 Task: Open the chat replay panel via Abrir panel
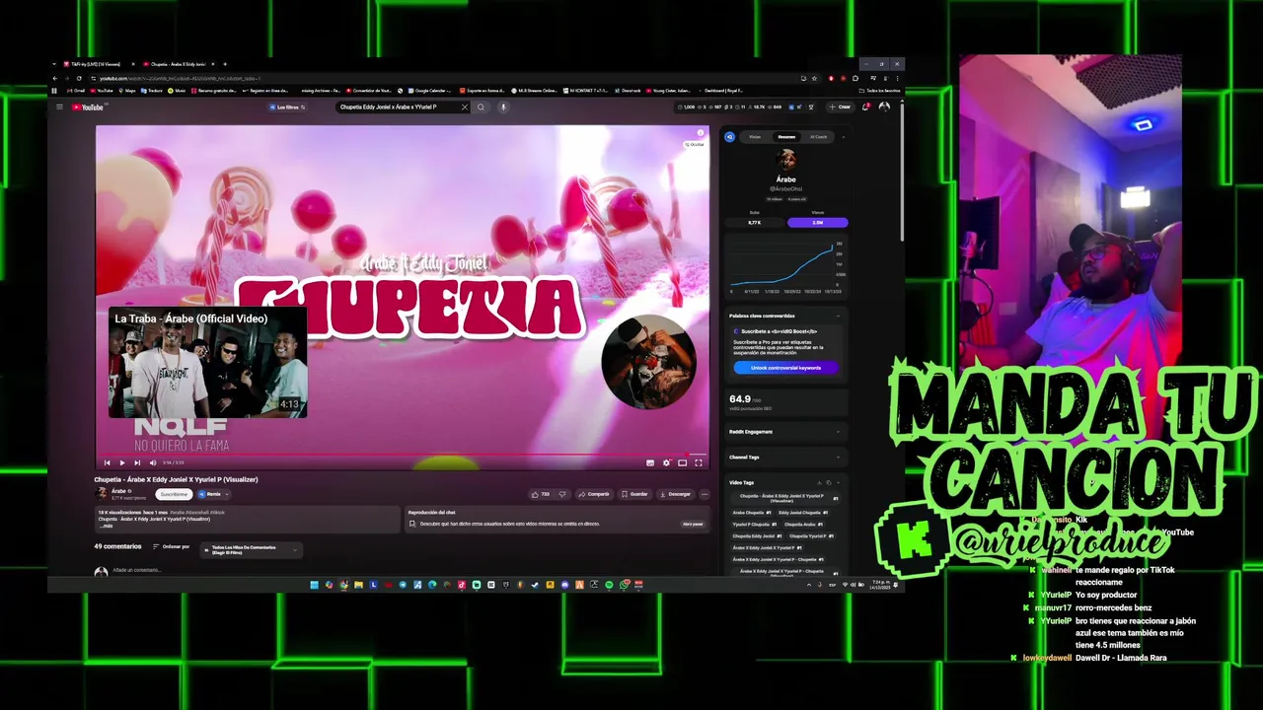693,524
